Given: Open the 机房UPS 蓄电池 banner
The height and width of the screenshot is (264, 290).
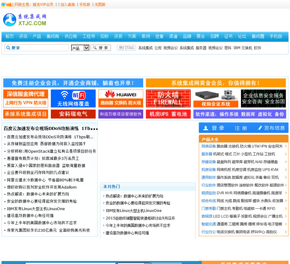Looking at the screenshot, I should click(168, 114).
